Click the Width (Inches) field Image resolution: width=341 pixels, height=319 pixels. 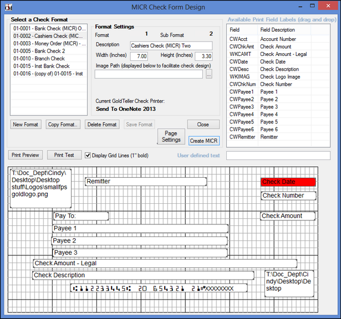[139, 56]
